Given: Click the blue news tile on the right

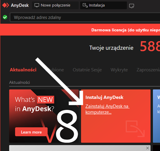Looking at the screenshot, I should click(157, 116).
